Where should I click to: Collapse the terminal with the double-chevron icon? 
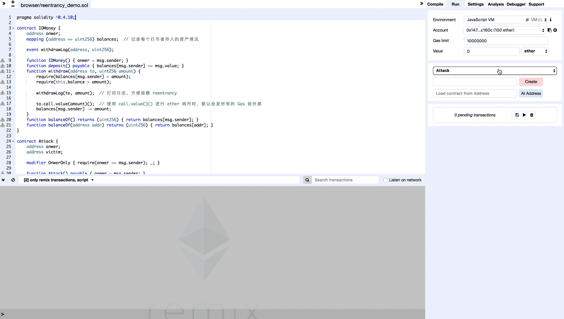coord(3,180)
